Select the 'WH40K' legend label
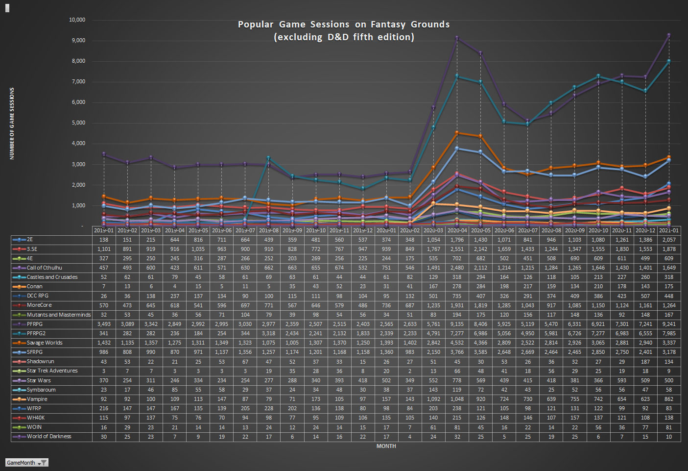This screenshot has width=688, height=471. pyautogui.click(x=36, y=418)
